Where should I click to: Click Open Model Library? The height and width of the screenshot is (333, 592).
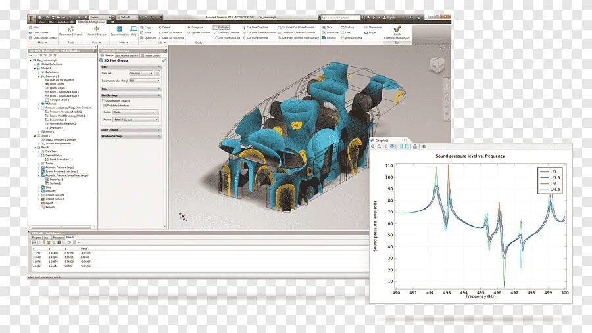click(x=43, y=37)
